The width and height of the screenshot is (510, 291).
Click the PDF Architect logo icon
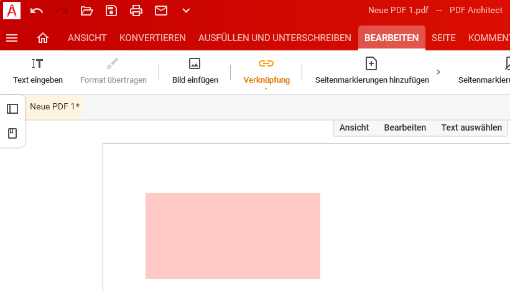coord(12,11)
